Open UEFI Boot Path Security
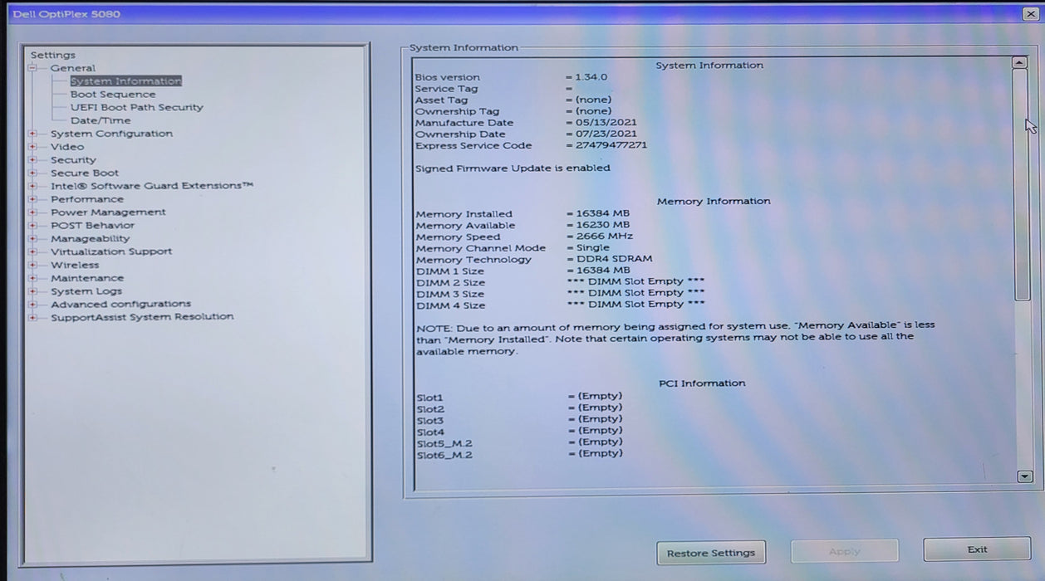This screenshot has width=1045, height=581. [136, 107]
